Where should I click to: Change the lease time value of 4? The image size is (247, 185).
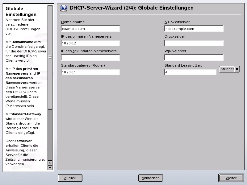click(191, 72)
